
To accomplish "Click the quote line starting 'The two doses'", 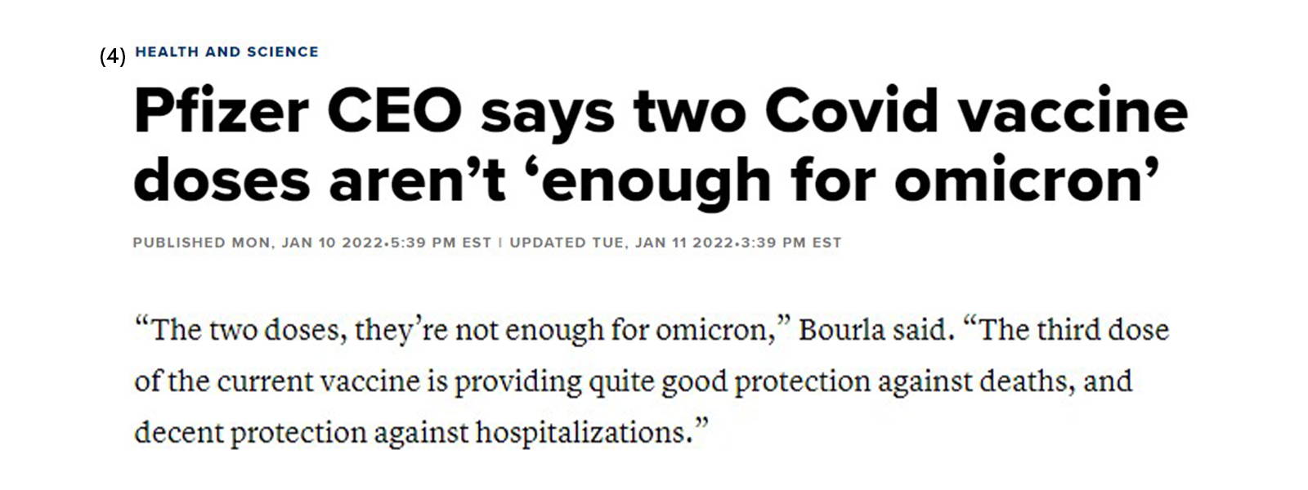I will point(652,330).
